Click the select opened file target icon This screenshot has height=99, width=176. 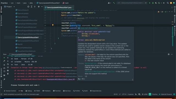[x=28, y=7]
